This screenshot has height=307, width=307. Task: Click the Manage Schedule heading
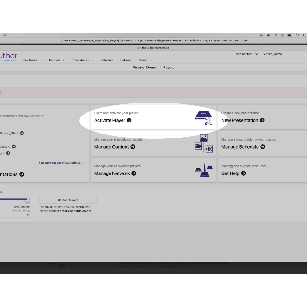[x=240, y=147]
